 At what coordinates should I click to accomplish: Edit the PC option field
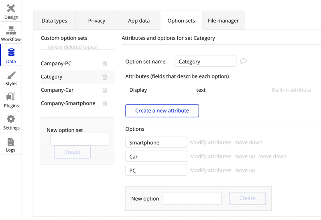pos(156,170)
